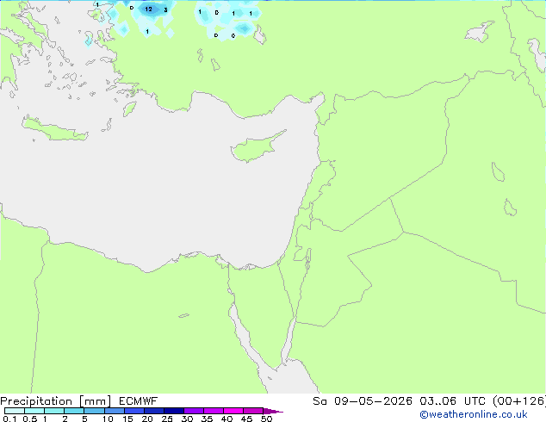Image resolution: width=546 pixels, height=422 pixels.
Task: Click the "12" precipitation value on map
Action: pos(149,9)
